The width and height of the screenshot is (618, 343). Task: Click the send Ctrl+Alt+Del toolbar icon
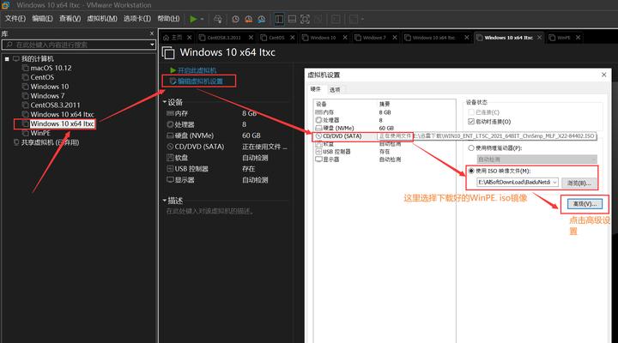click(218, 19)
